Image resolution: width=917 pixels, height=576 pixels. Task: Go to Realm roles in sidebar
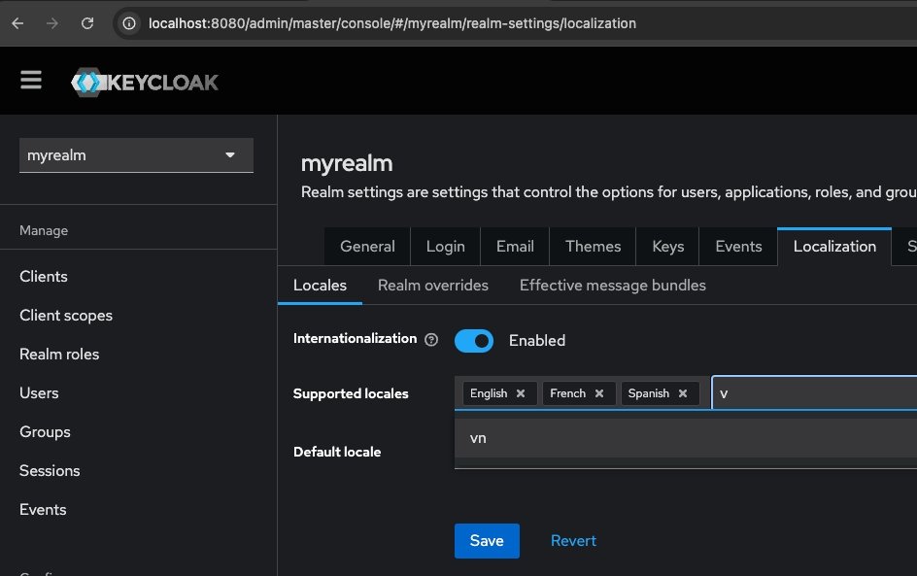pyautogui.click(x=59, y=355)
